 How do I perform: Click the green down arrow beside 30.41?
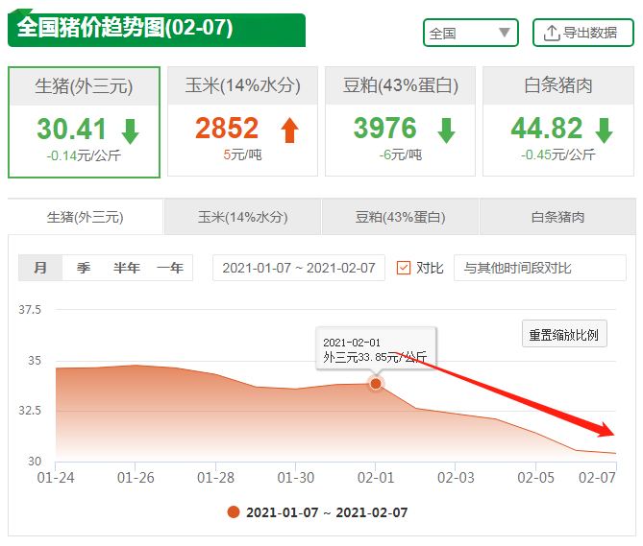[131, 131]
